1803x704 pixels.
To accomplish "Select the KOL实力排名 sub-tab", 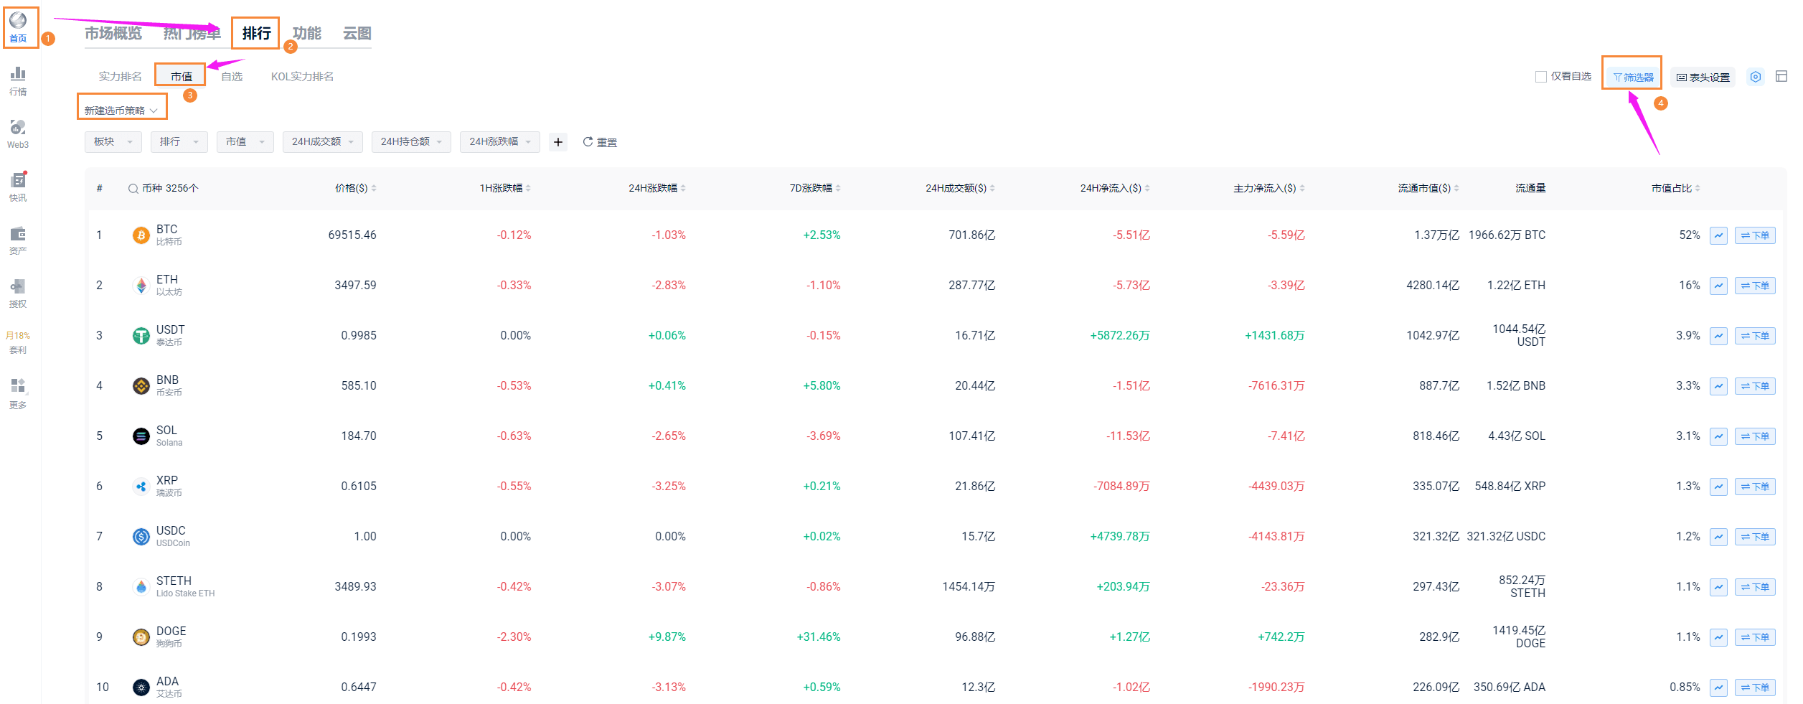I will [x=302, y=77].
